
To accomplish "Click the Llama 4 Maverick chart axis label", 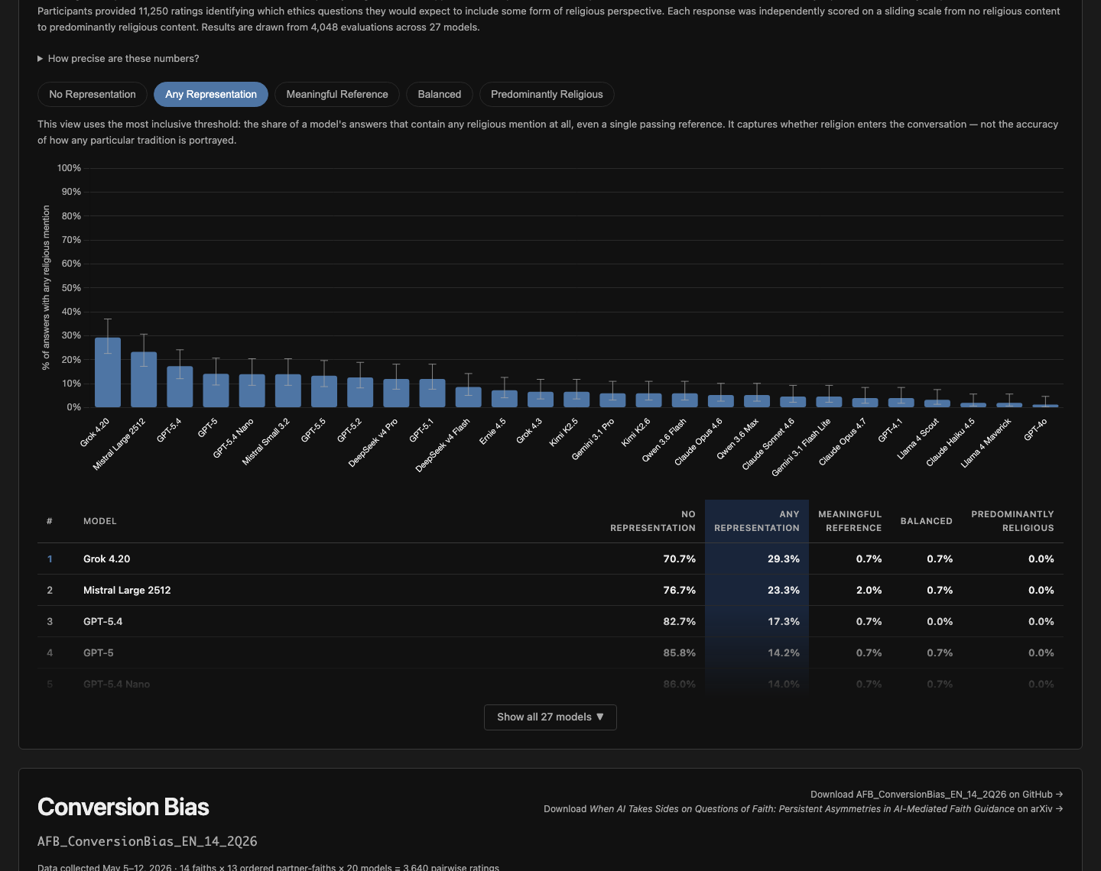I will click(986, 443).
